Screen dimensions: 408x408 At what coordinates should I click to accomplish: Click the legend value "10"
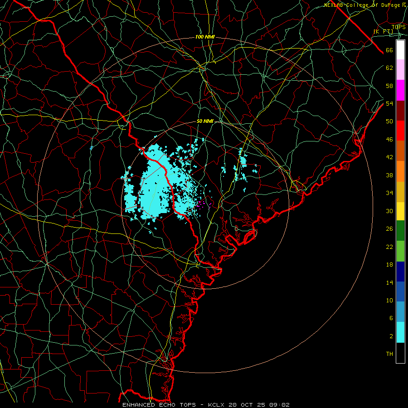[389, 300]
